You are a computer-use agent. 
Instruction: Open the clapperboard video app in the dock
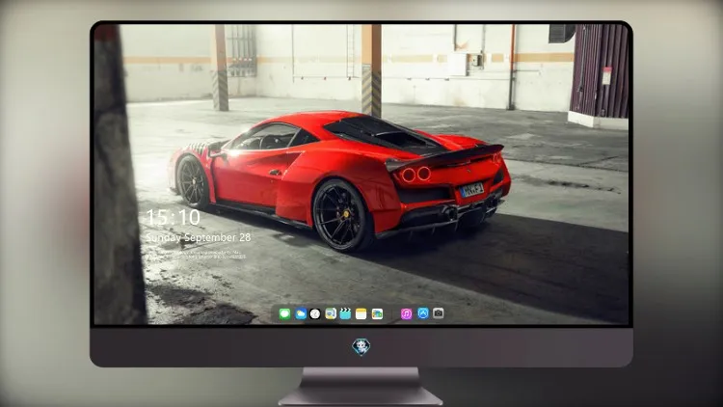[x=345, y=313]
